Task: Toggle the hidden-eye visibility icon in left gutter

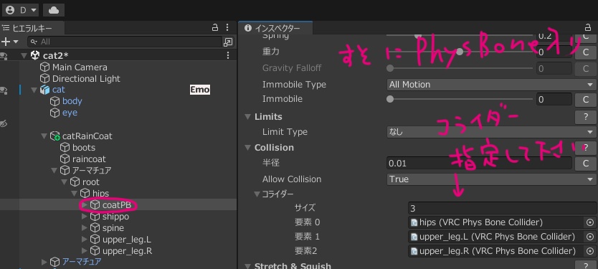Action: click(x=4, y=123)
